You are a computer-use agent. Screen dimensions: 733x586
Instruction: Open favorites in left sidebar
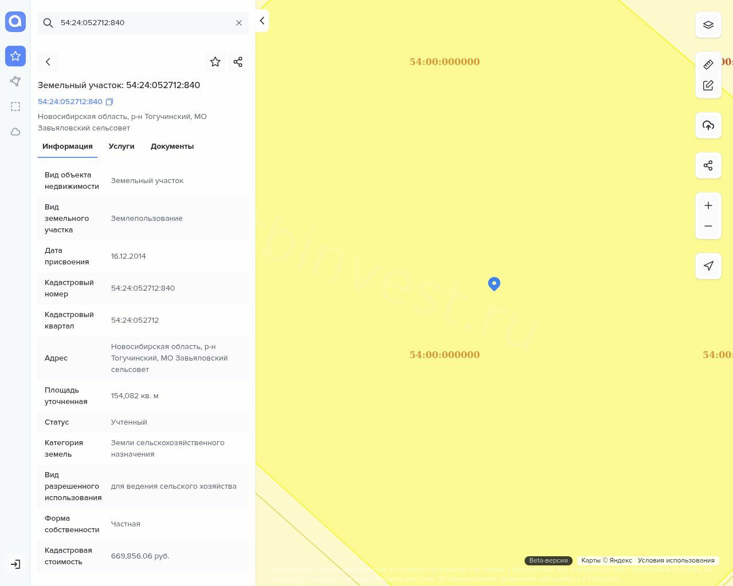pos(15,56)
